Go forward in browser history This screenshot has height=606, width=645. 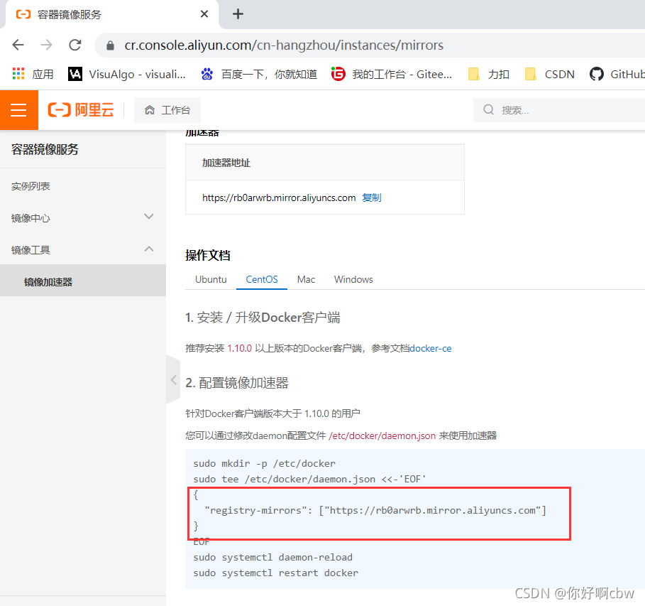[47, 45]
